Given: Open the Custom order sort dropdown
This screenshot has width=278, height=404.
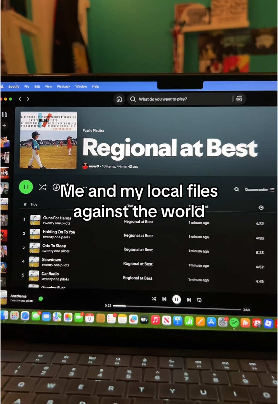Looking at the screenshot, I should coord(259,190).
